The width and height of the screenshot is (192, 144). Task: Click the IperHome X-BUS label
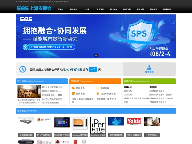point(98,135)
